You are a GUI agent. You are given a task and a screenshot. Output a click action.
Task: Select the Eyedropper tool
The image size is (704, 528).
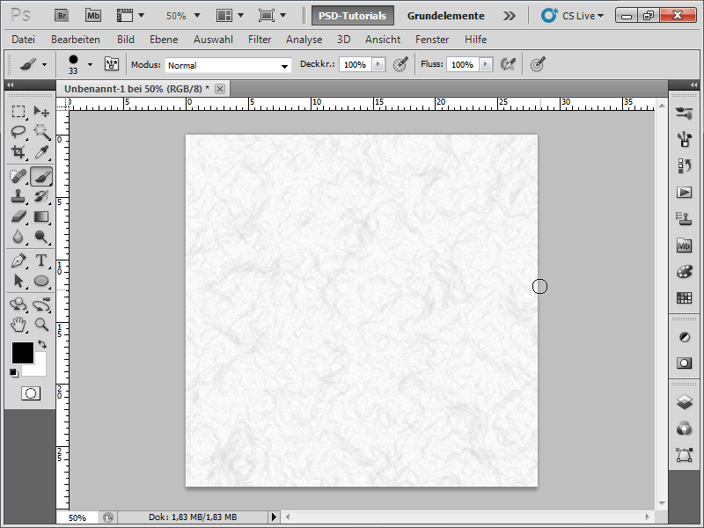coord(41,152)
